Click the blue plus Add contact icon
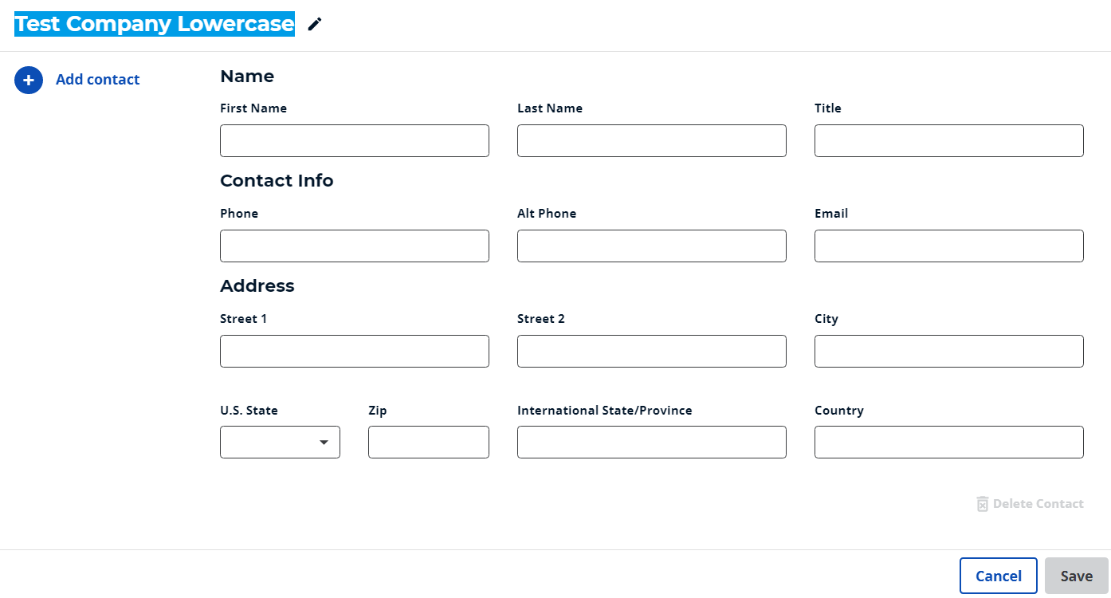The image size is (1111, 598). pyautogui.click(x=29, y=80)
